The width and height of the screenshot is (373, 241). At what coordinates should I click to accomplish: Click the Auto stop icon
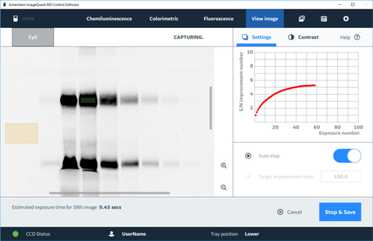pyautogui.click(x=248, y=156)
